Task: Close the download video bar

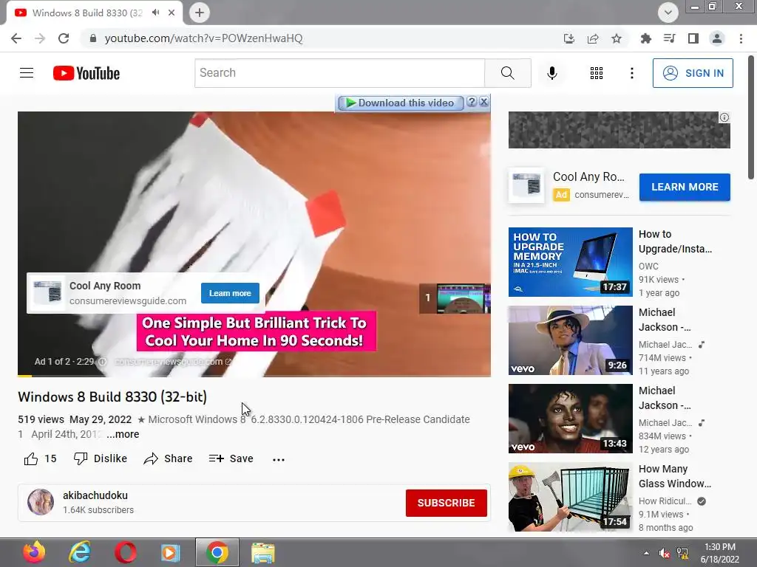Action: tap(483, 102)
